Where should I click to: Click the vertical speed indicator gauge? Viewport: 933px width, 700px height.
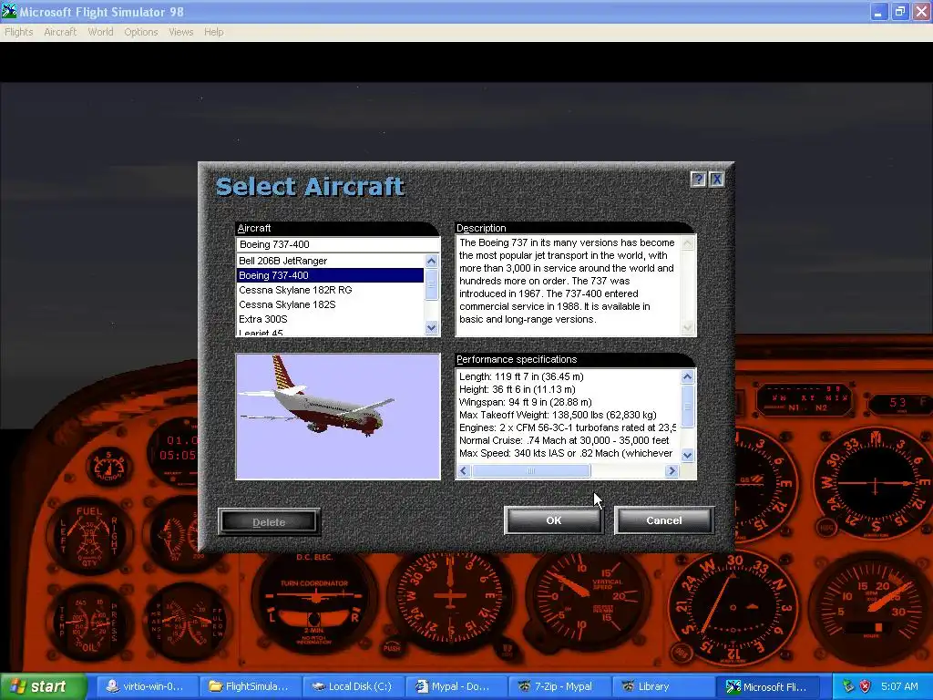tap(588, 597)
